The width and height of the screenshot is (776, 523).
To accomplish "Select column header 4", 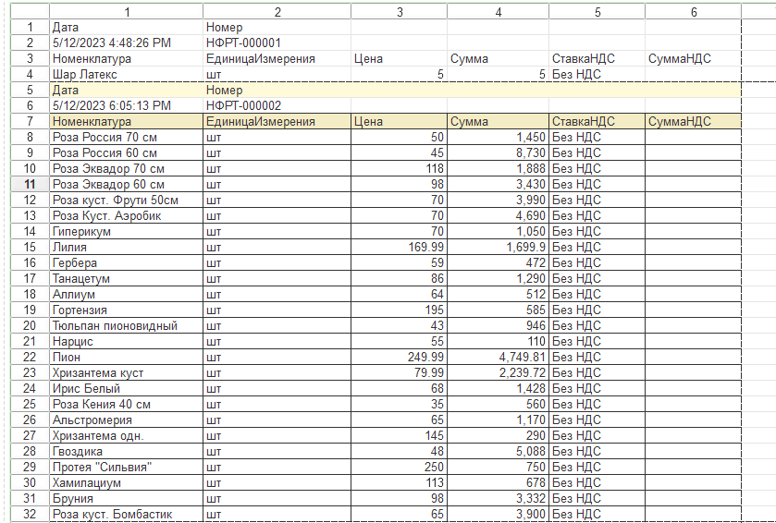I will coord(498,12).
